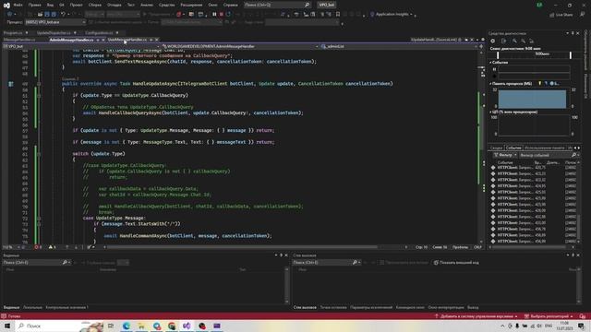Click the Visual Studio search box in title bar
The width and height of the screenshot is (591, 332).
277,5
